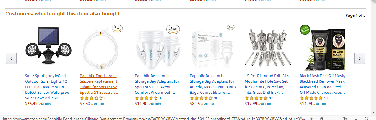View the 12 reviews for drill bits
Image resolution: width=376 pixels, height=120 pixels.
[271, 98]
